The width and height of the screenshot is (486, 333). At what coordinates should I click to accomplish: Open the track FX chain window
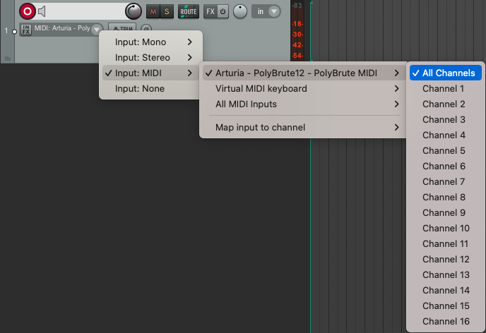[x=210, y=12]
